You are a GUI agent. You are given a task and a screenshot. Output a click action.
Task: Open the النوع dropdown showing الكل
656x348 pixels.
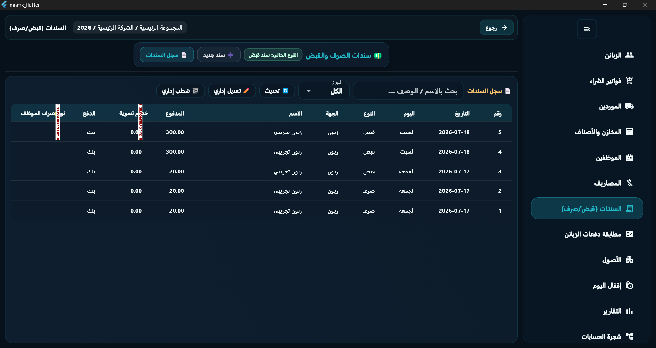324,91
